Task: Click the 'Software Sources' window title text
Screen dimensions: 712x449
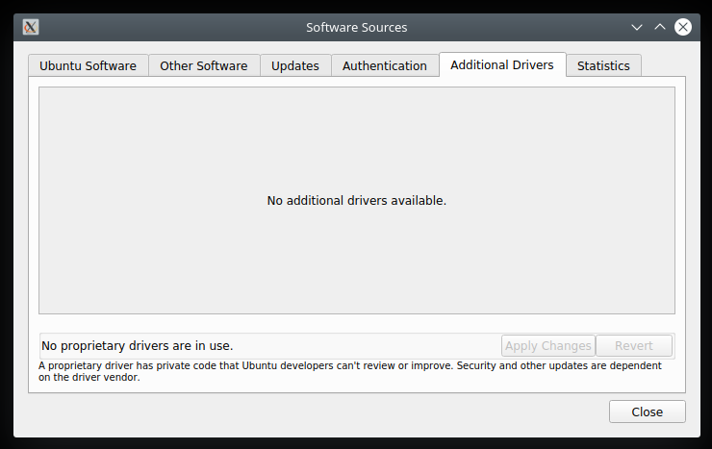Action: (356, 27)
